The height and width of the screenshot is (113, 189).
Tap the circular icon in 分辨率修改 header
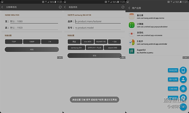coord(60,7)
